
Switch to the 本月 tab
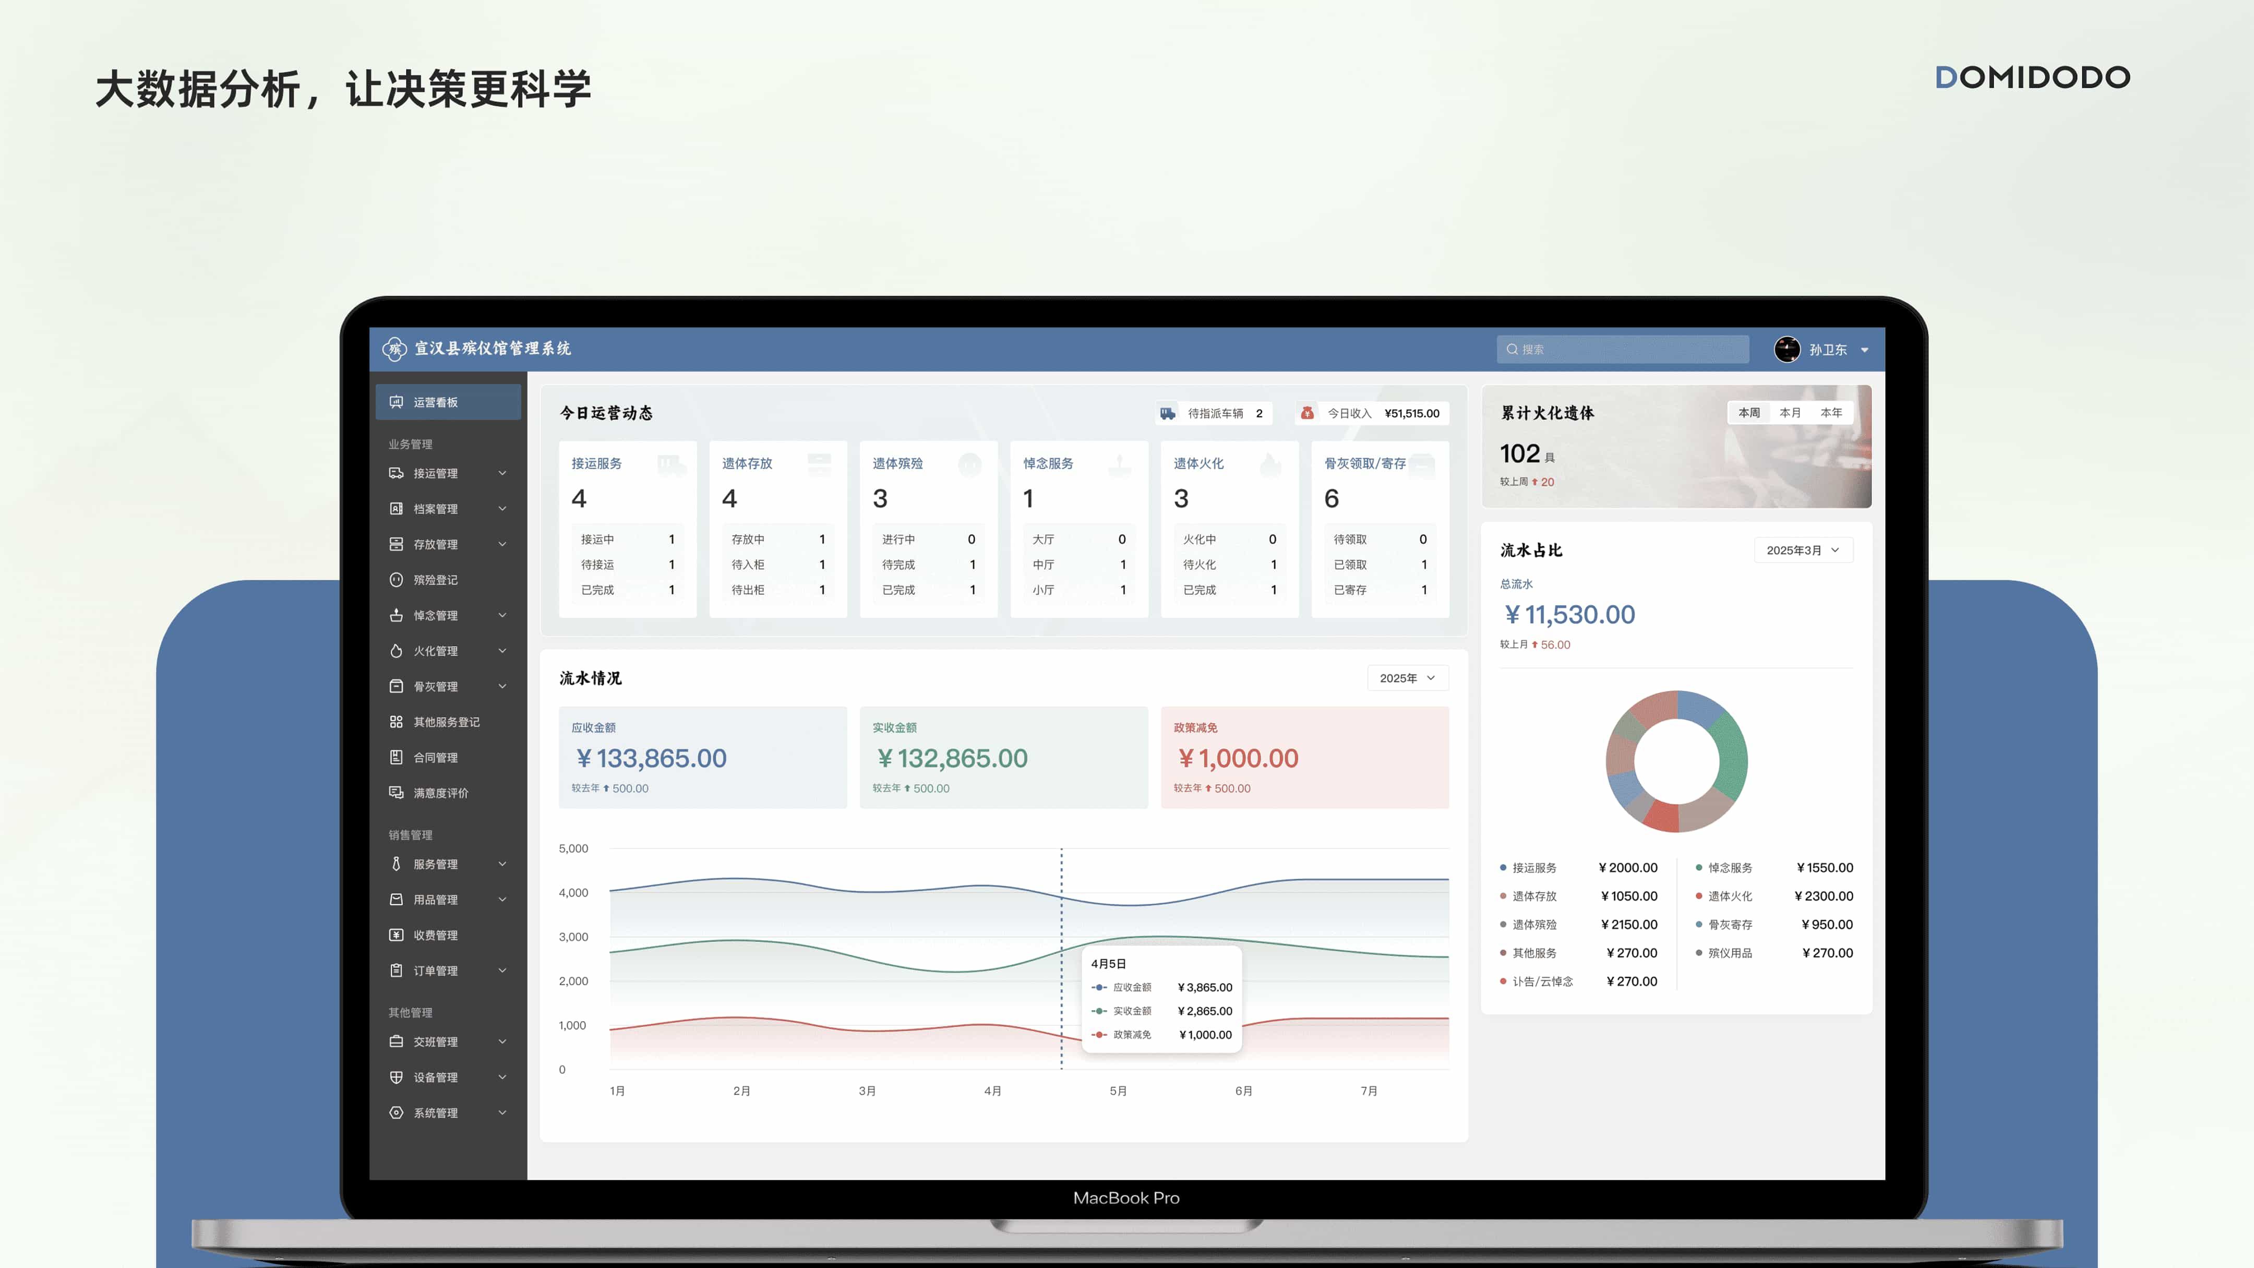(x=1790, y=413)
